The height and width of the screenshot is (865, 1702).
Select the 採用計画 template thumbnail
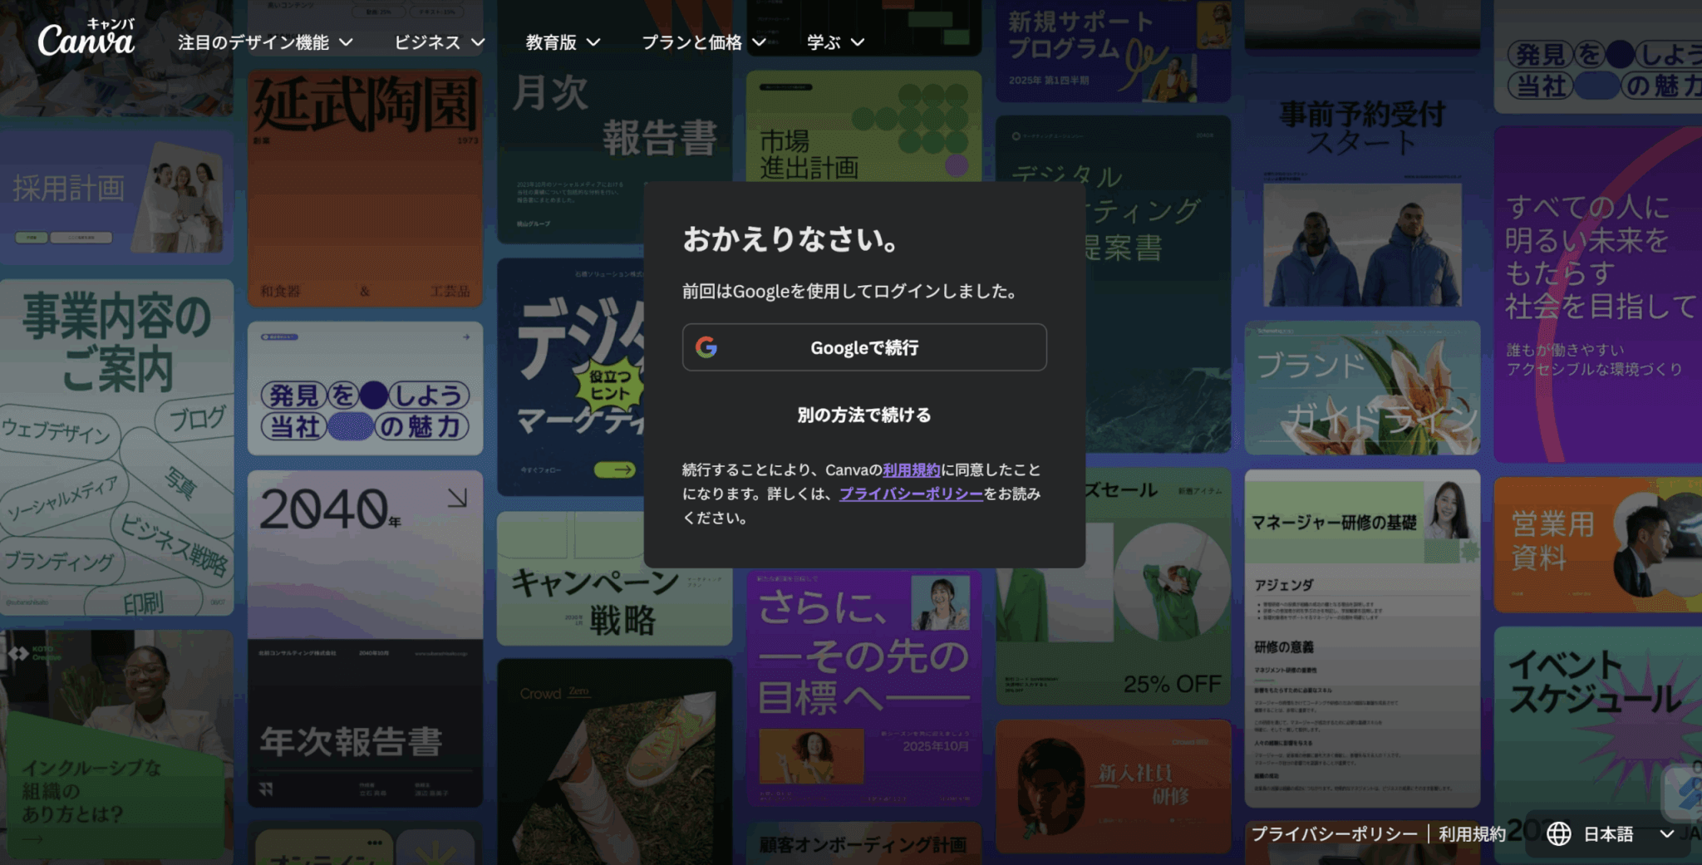pyautogui.click(x=116, y=196)
